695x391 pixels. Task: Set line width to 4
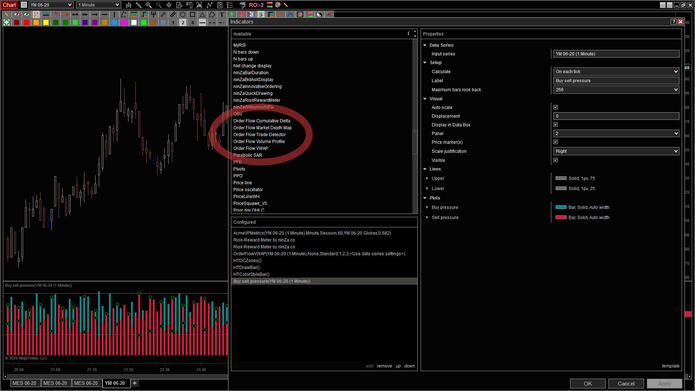pos(193,22)
